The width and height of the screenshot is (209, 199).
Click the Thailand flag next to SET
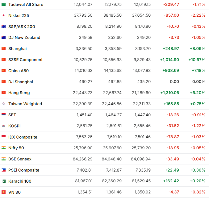click(x=4, y=115)
